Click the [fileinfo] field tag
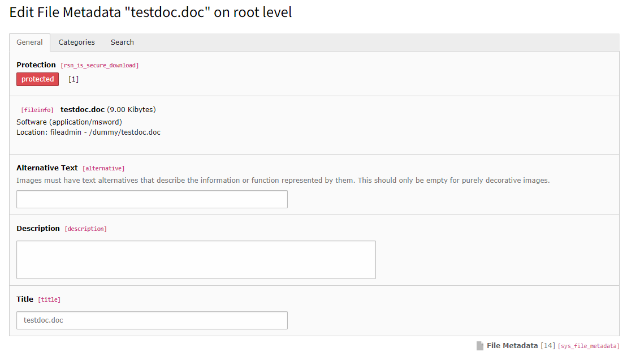The image size is (627, 360). 37,110
